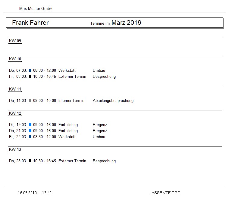Click the date Do, 28.03.

(x=18, y=161)
